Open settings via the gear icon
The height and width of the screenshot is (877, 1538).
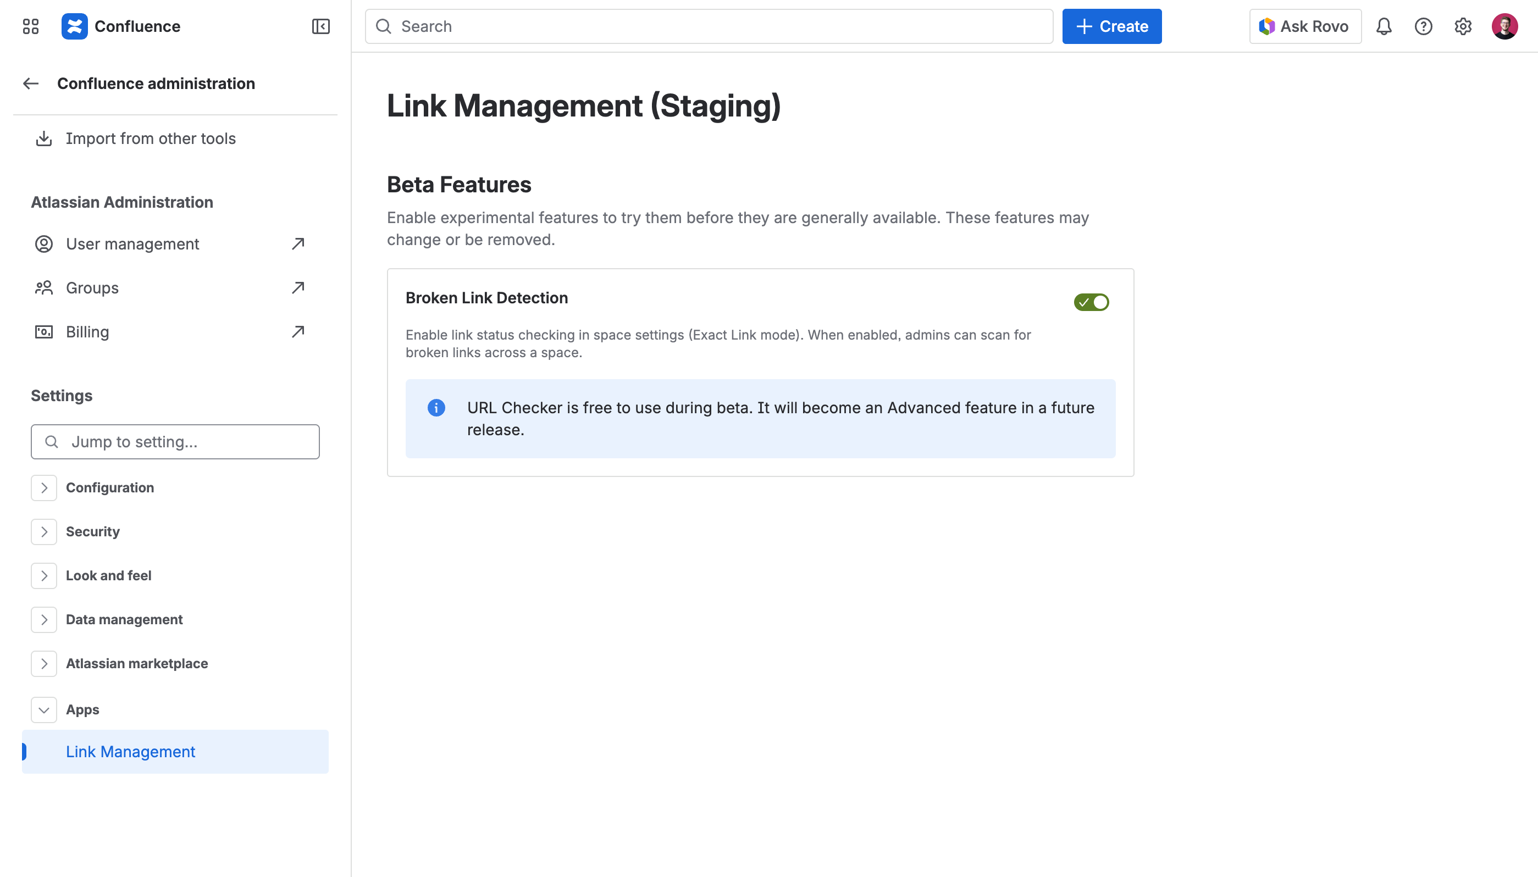[x=1463, y=26]
